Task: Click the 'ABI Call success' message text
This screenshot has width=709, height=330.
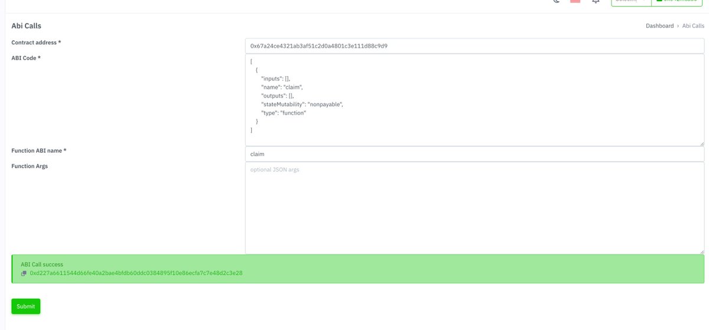Action: pyautogui.click(x=42, y=264)
